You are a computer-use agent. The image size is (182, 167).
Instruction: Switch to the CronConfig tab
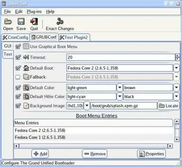15,37
